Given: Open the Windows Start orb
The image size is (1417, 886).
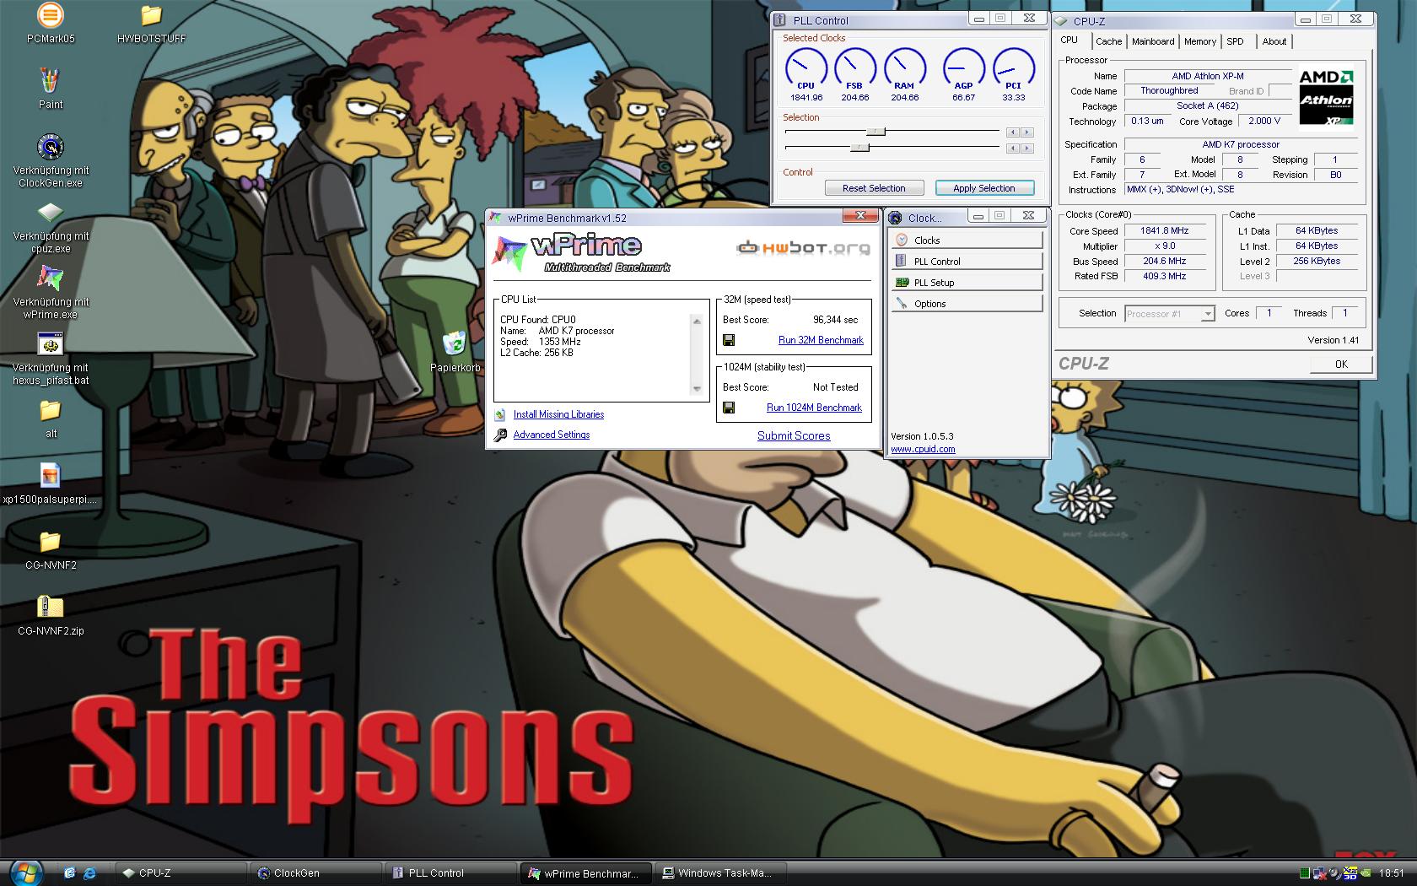Looking at the screenshot, I should click(25, 872).
